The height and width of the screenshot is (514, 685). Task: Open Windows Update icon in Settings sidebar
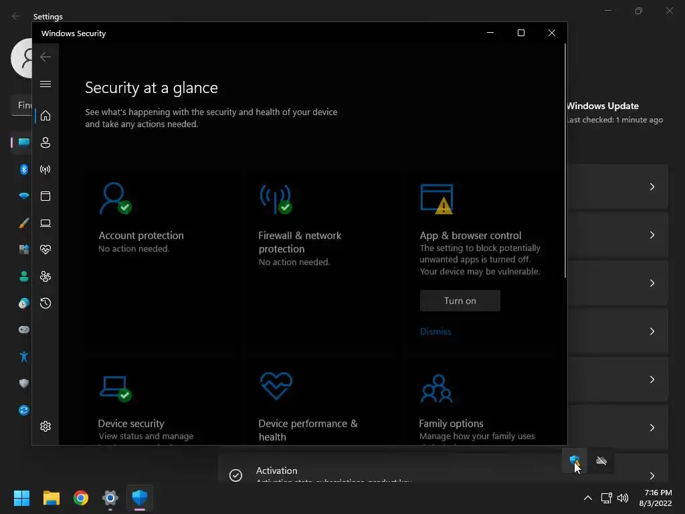click(24, 410)
